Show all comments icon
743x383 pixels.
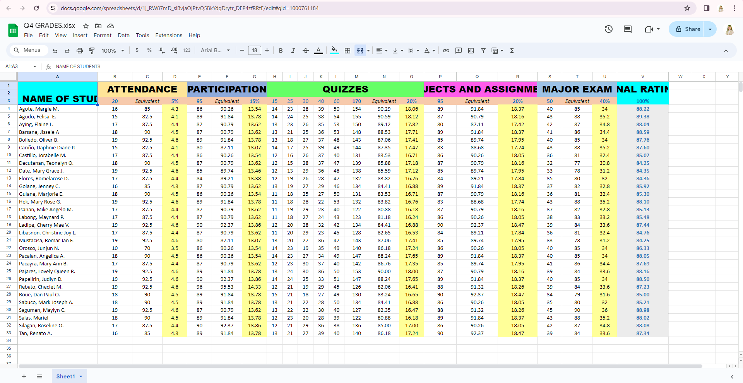pyautogui.click(x=628, y=29)
